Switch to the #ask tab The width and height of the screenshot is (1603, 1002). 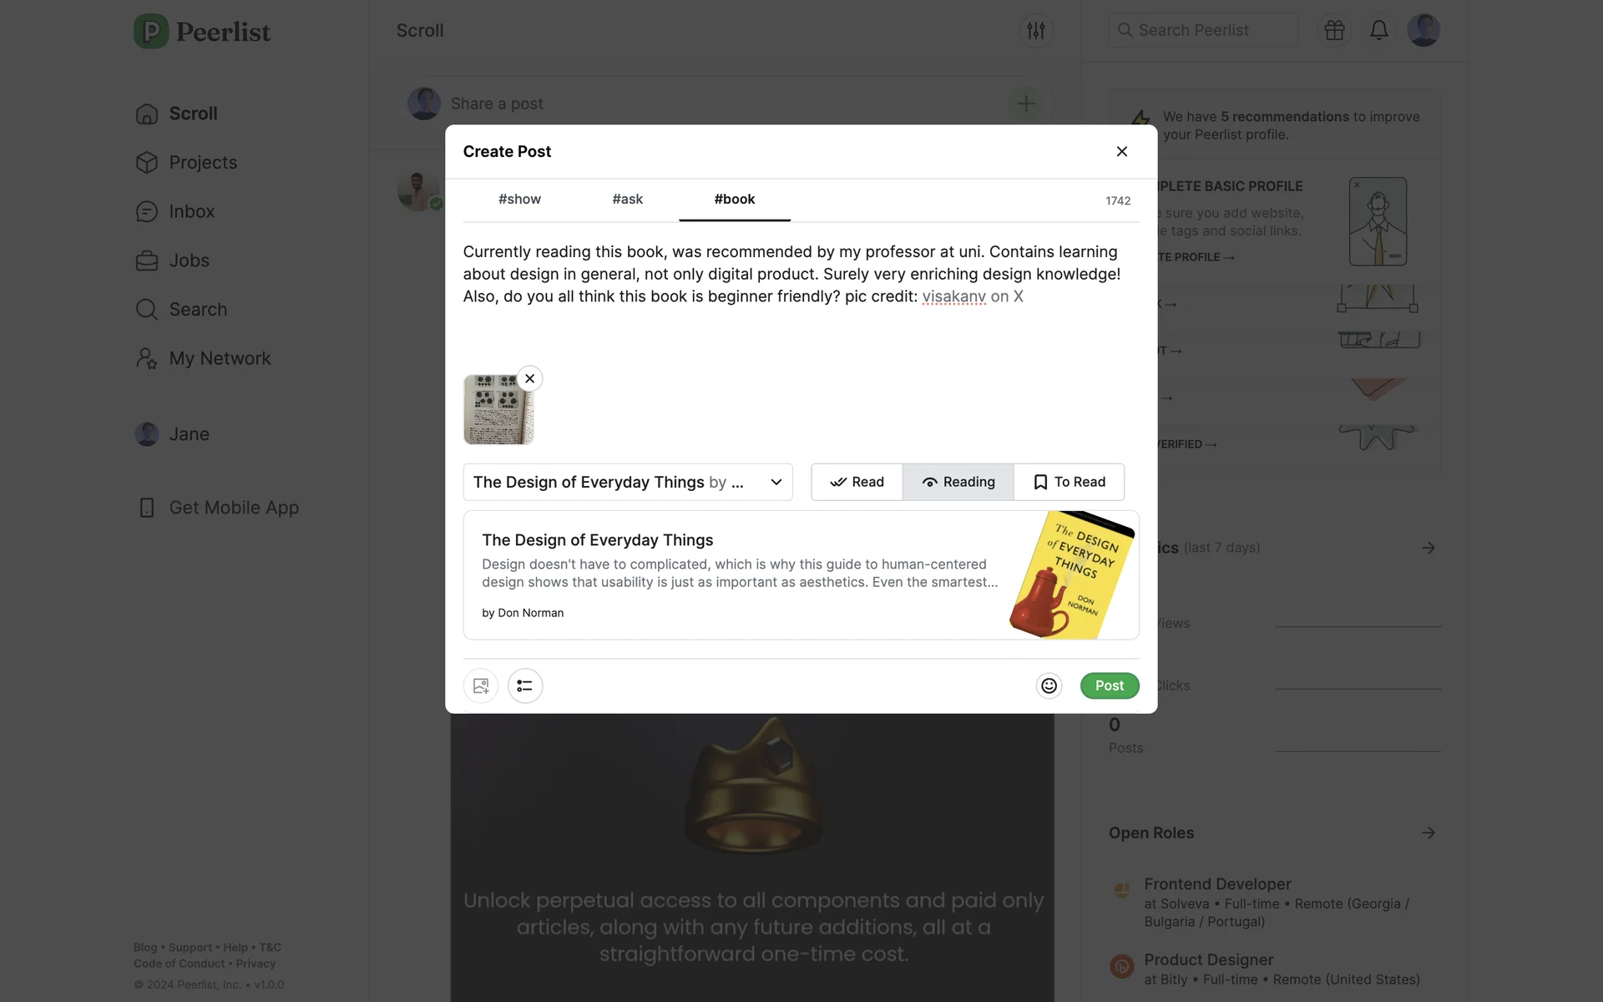coord(627,199)
